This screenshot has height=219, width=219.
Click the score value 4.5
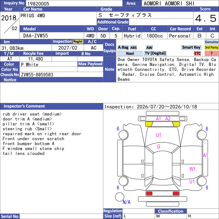pos(206,18)
